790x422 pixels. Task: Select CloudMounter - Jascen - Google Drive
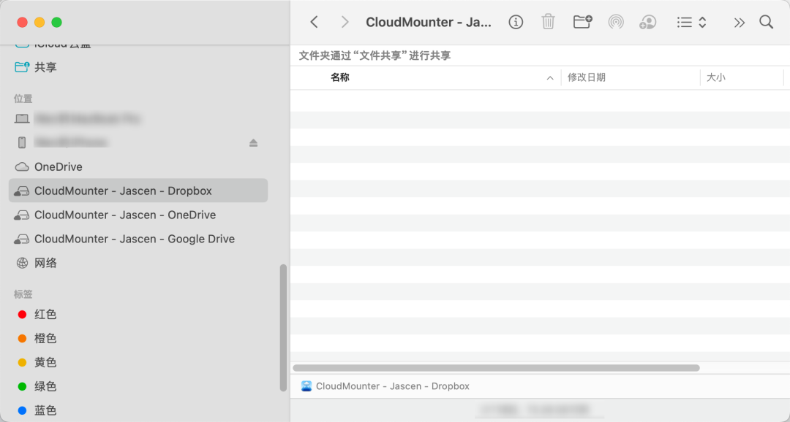pyautogui.click(x=135, y=239)
